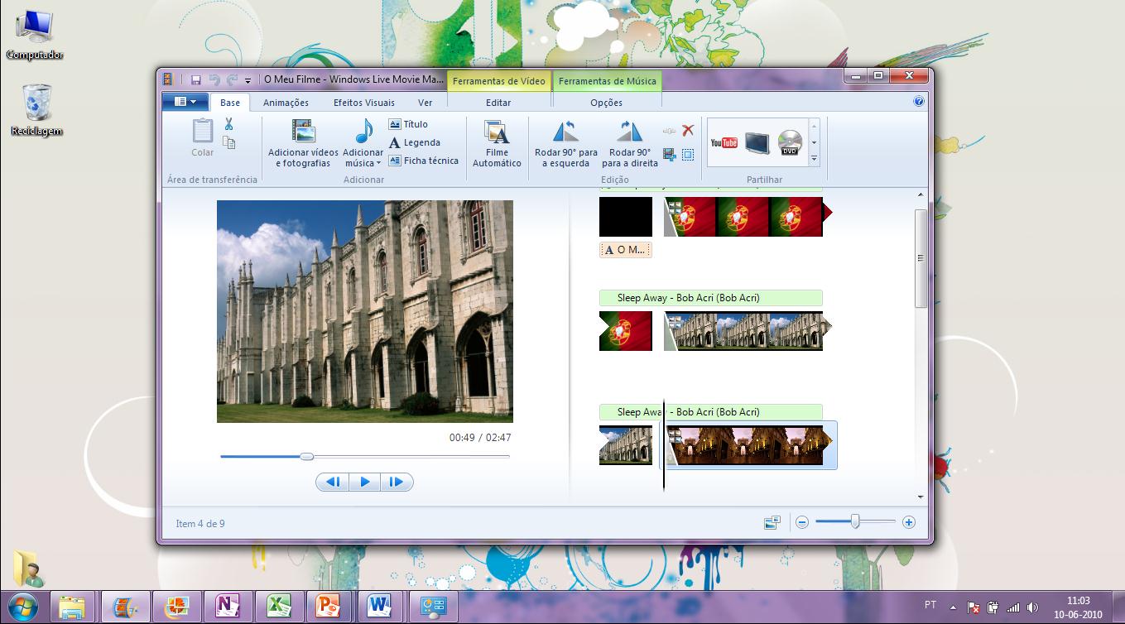This screenshot has height=624, width=1125.
Task: Apply Filme Automático
Action: click(x=497, y=143)
